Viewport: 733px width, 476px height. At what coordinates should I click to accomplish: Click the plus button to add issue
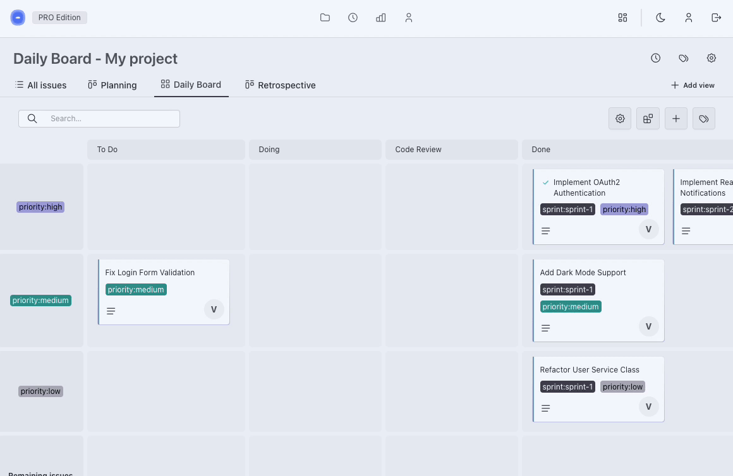[676, 119]
